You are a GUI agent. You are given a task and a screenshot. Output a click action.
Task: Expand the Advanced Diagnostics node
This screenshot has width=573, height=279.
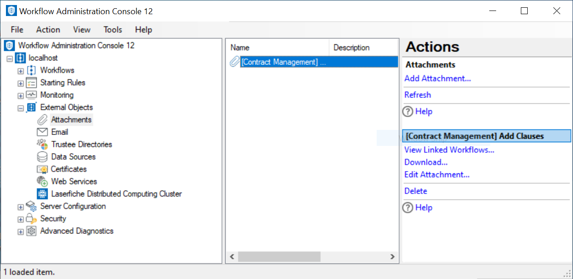pyautogui.click(x=21, y=231)
